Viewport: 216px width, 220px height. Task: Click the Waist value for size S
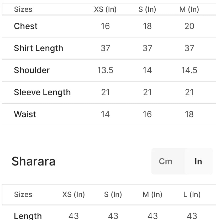point(147,114)
